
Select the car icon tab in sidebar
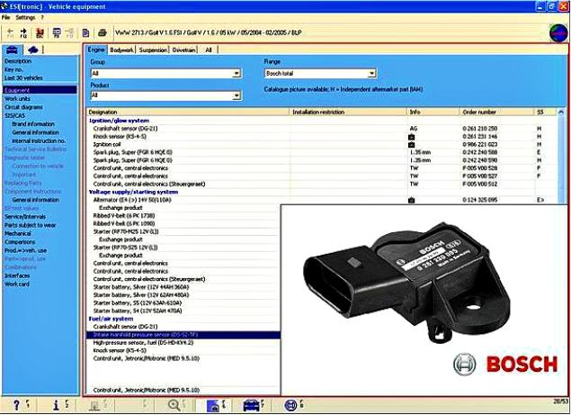12,50
